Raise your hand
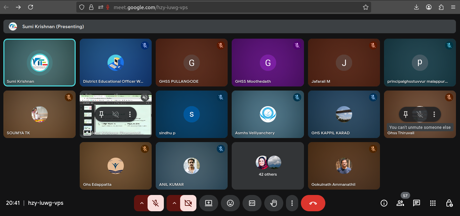 pyautogui.click(x=273, y=203)
